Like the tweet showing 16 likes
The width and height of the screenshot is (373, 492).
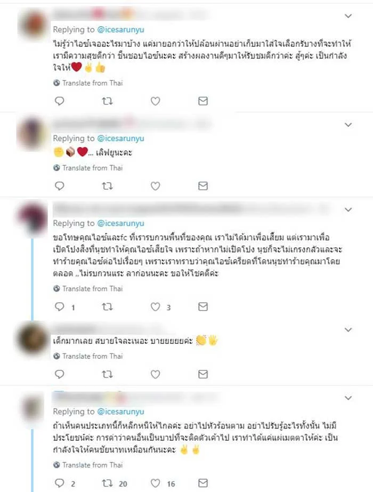coord(155,483)
